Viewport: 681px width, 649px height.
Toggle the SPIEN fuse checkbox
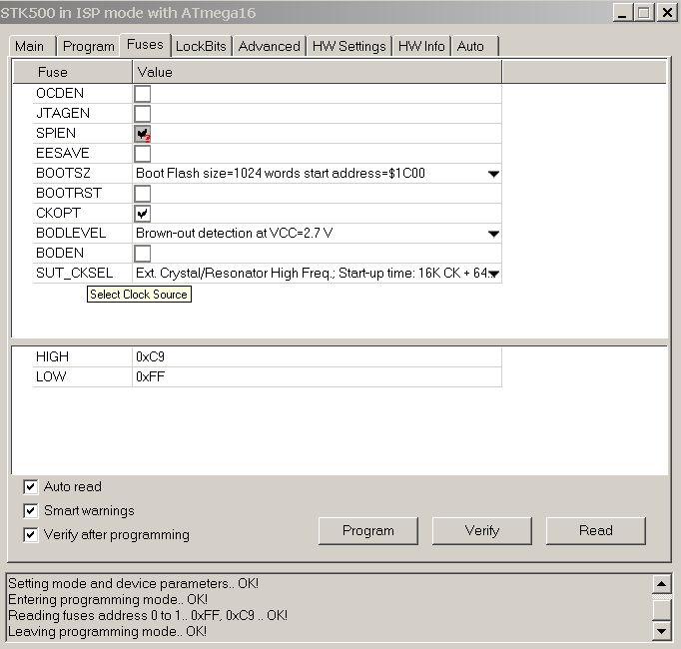pos(143,134)
